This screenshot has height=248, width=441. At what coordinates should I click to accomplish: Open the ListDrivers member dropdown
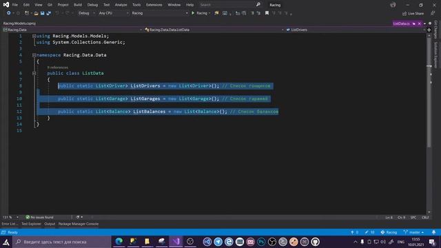click(356, 30)
